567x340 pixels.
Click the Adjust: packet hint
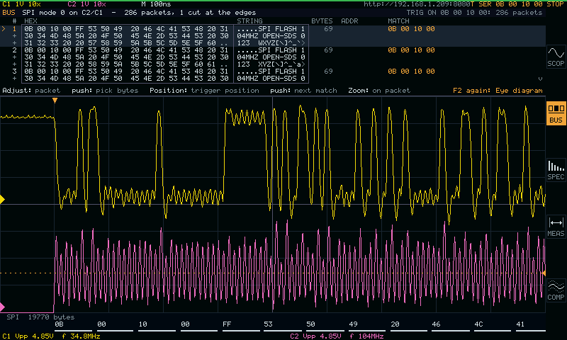coord(31,91)
